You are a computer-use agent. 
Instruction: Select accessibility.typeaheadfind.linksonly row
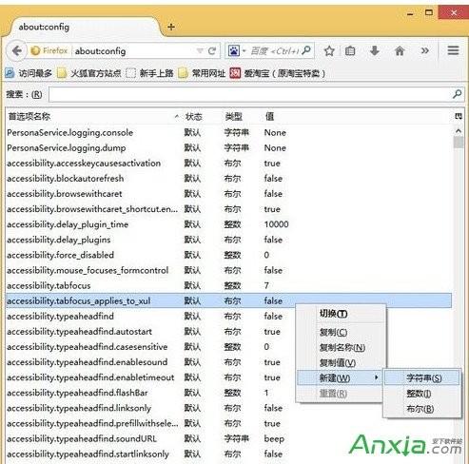point(228,408)
